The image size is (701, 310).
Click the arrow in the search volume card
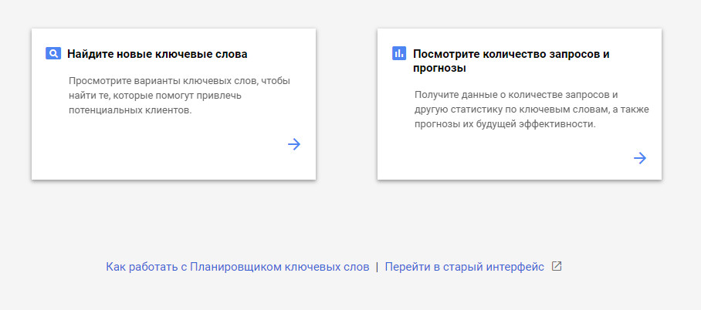point(640,158)
